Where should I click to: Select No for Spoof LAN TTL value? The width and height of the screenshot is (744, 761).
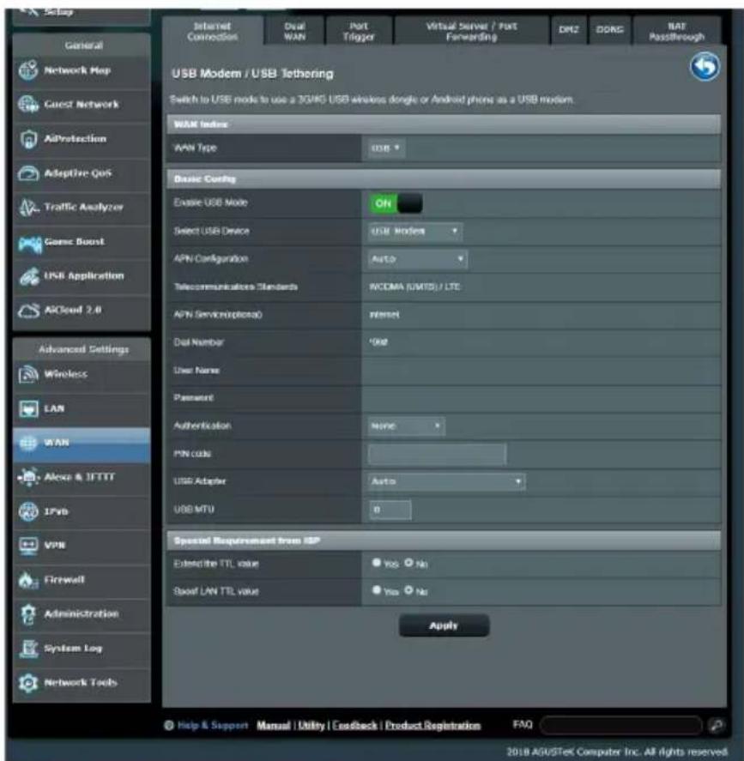click(408, 590)
